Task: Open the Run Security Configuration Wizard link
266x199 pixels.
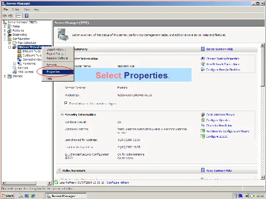Action: [x=227, y=131]
